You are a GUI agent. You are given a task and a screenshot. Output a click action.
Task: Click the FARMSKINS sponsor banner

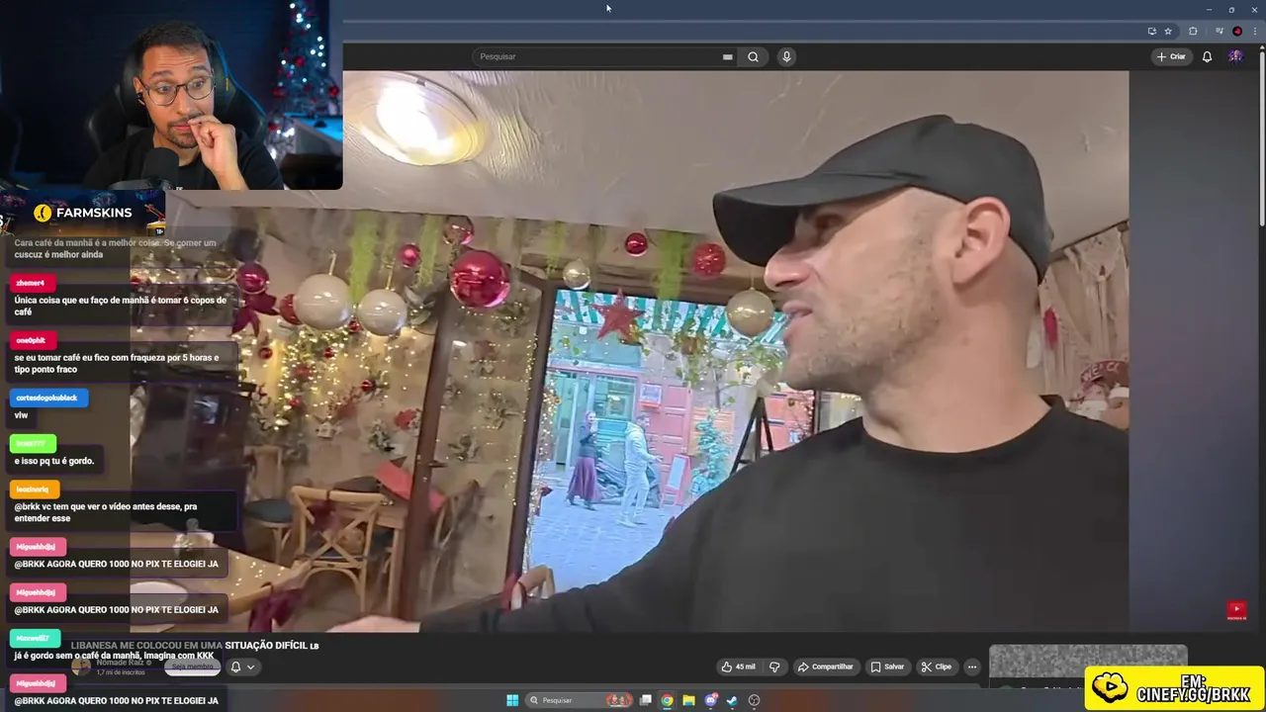[x=82, y=213]
